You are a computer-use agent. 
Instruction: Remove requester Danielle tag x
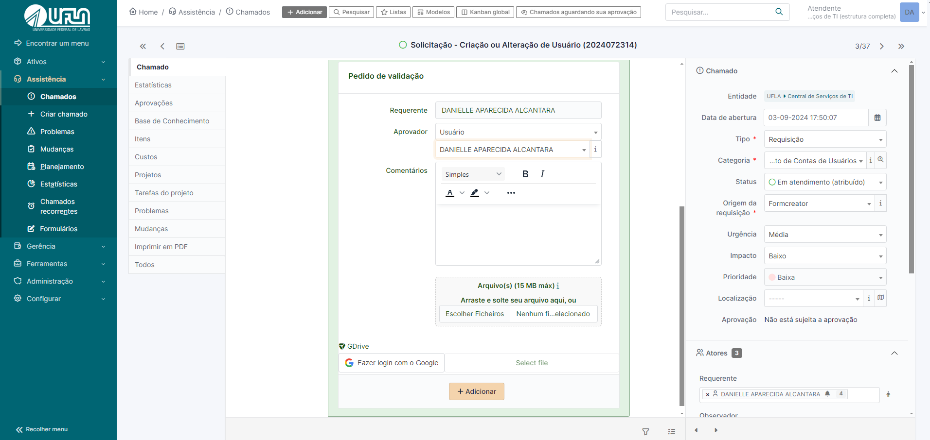point(708,394)
